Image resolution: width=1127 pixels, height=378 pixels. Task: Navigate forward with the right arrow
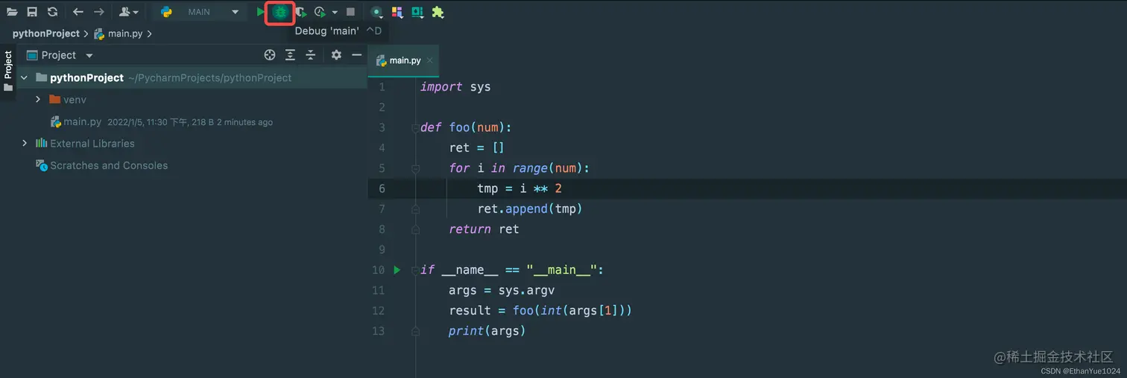tap(99, 12)
